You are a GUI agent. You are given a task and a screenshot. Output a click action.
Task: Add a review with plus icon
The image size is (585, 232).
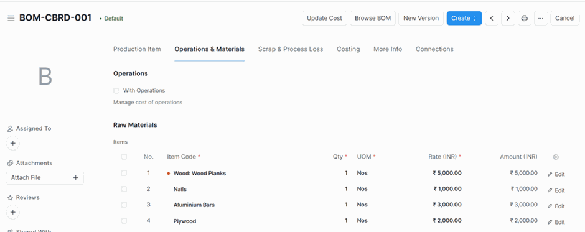13,212
